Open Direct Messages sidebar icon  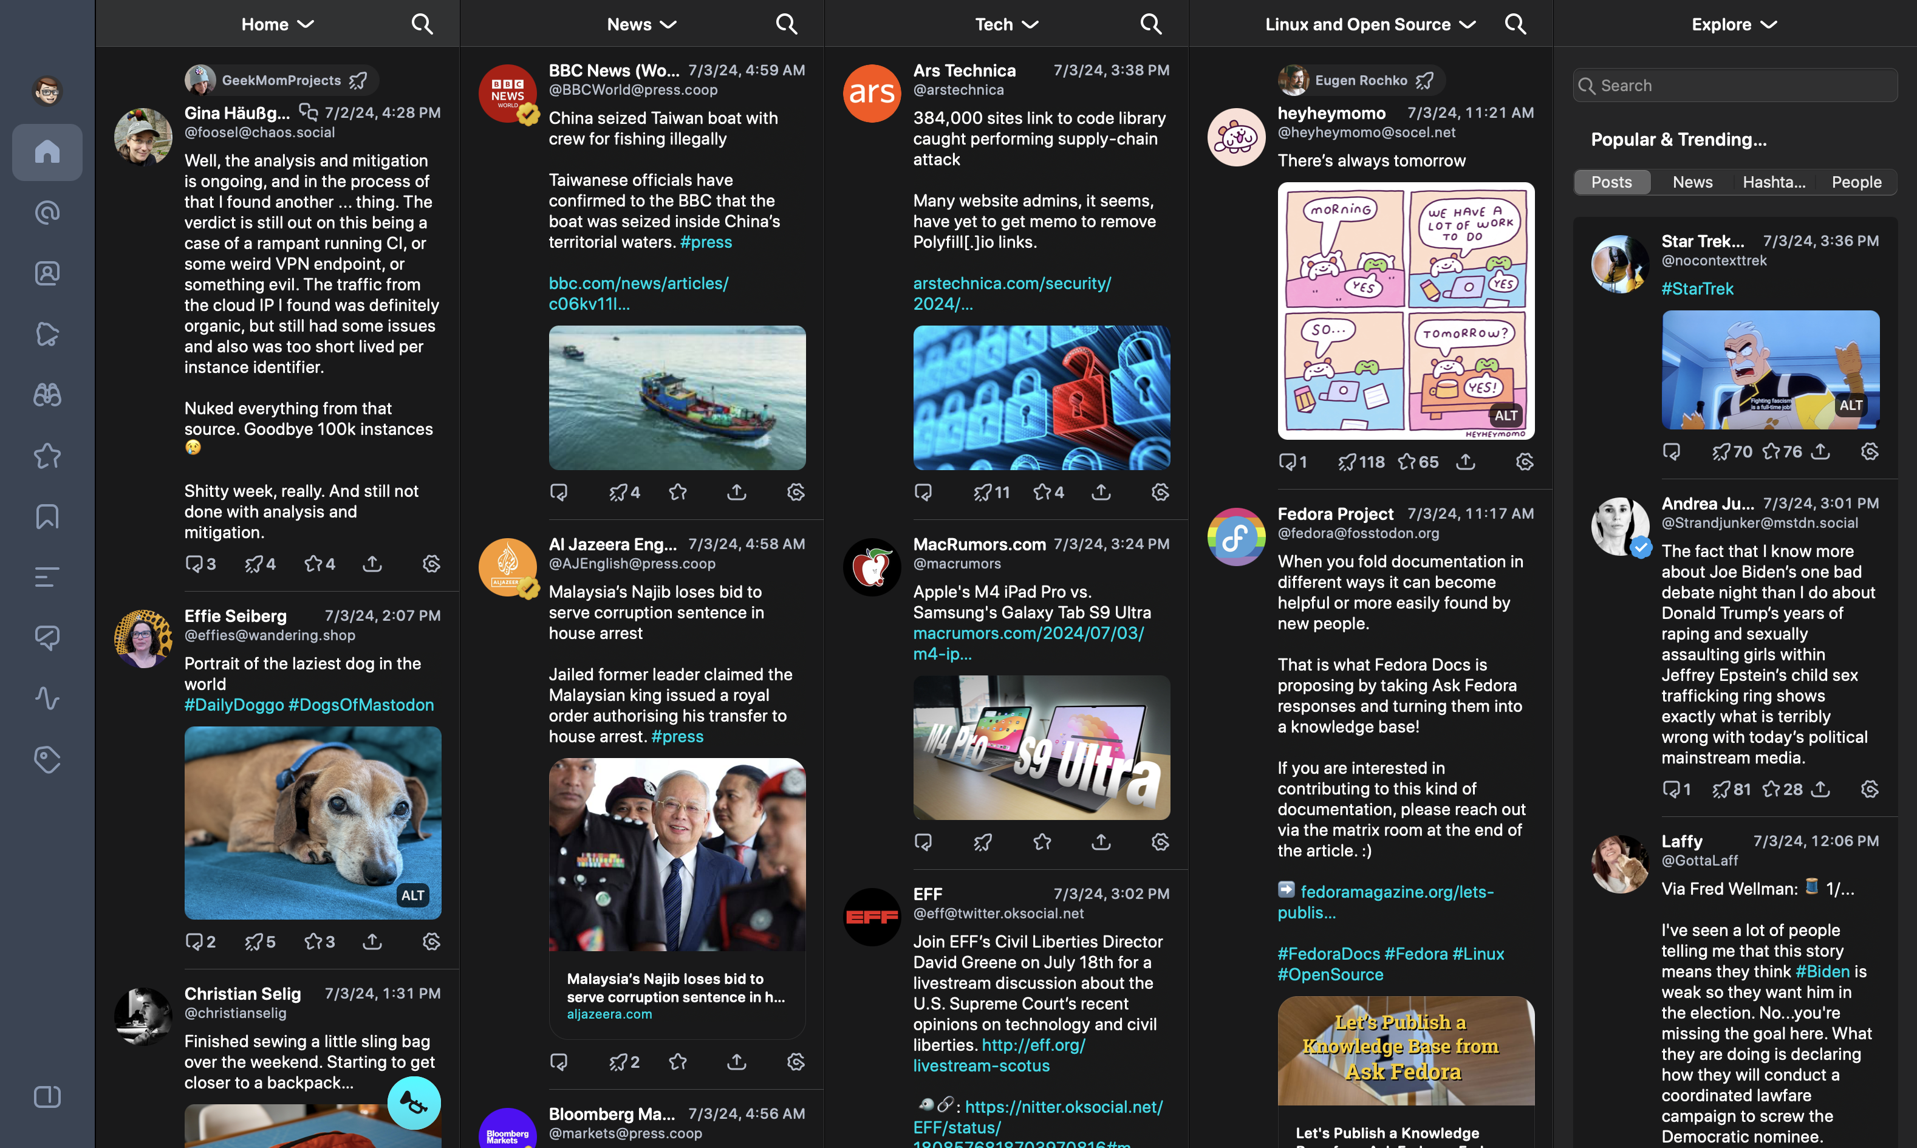pyautogui.click(x=47, y=273)
